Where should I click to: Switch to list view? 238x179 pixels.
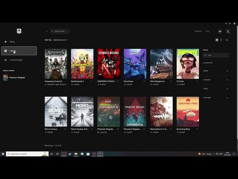click(221, 40)
